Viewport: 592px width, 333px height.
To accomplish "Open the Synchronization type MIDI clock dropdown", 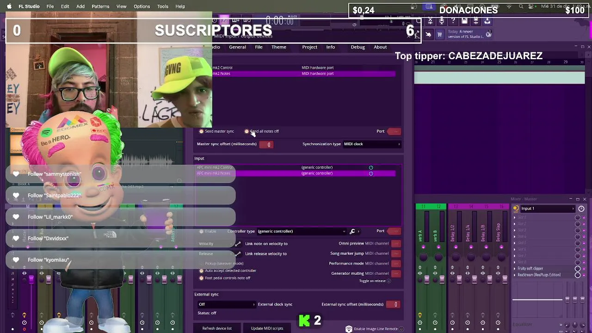I will tap(372, 144).
